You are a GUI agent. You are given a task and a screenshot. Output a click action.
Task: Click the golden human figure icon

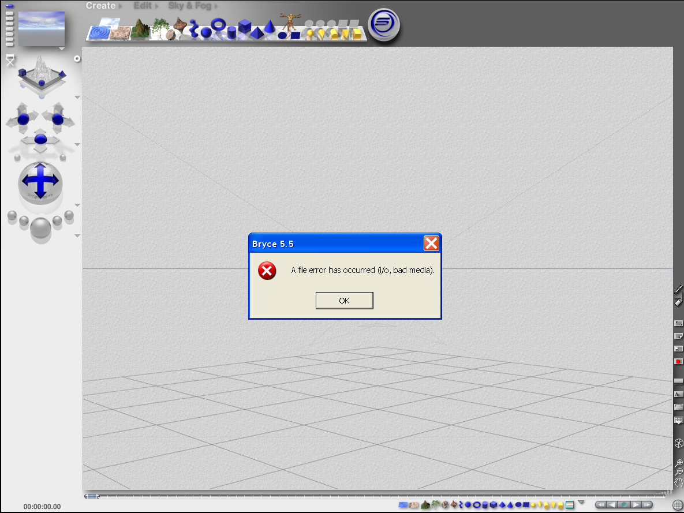tap(290, 22)
